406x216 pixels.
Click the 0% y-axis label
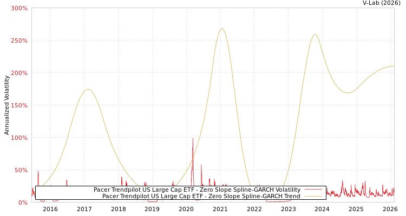pyautogui.click(x=22, y=202)
